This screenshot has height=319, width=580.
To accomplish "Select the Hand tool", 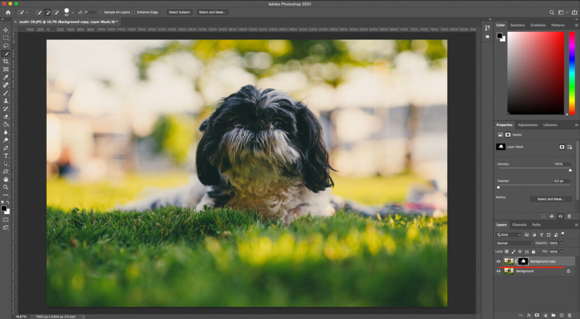I will tap(6, 179).
